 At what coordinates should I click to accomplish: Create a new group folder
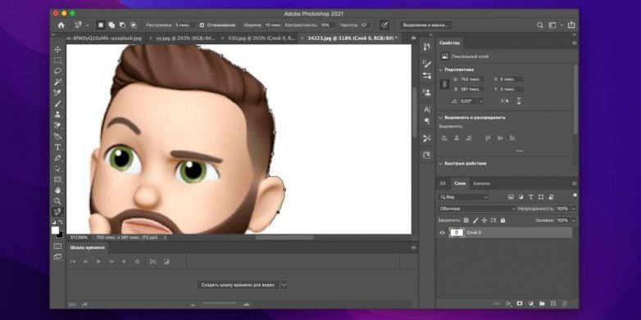tap(542, 304)
